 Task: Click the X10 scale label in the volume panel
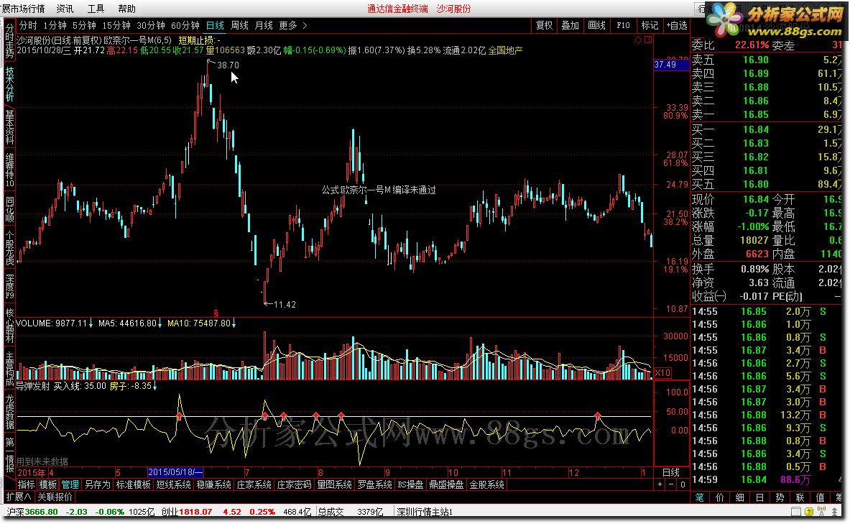tap(662, 372)
